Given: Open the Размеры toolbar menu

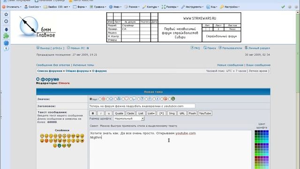Looking at the screenshot, I should (170, 7).
